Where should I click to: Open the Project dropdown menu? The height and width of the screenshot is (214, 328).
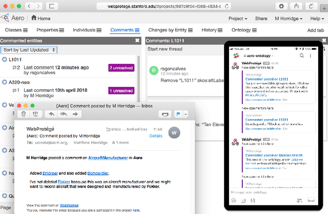(238, 18)
